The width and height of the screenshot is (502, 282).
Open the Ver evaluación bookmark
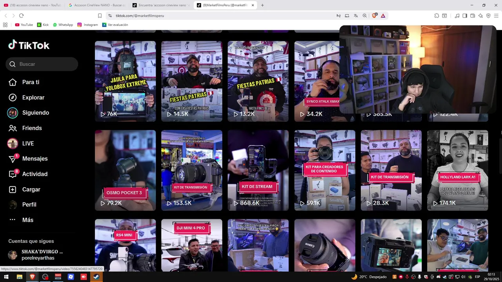coord(115,25)
